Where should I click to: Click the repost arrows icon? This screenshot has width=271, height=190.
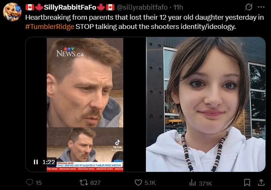[x=84, y=183]
